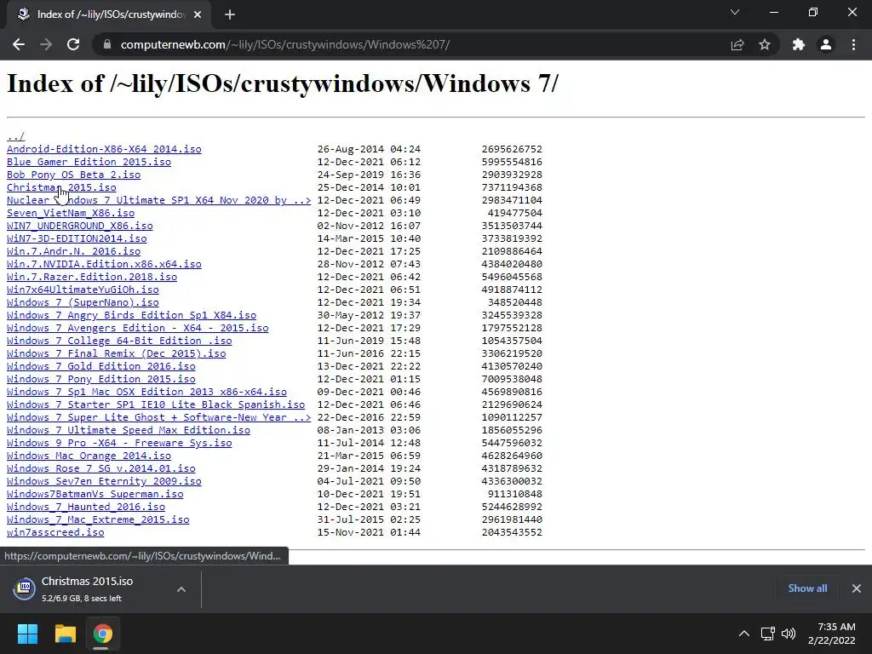Image resolution: width=872 pixels, height=654 pixels.
Task: Download Windows 7 College 64-Bit Edition iso
Action: point(119,341)
